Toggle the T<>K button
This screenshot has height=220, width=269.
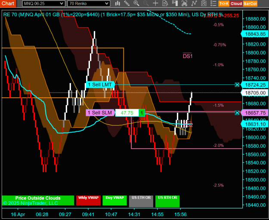(x=224, y=3)
